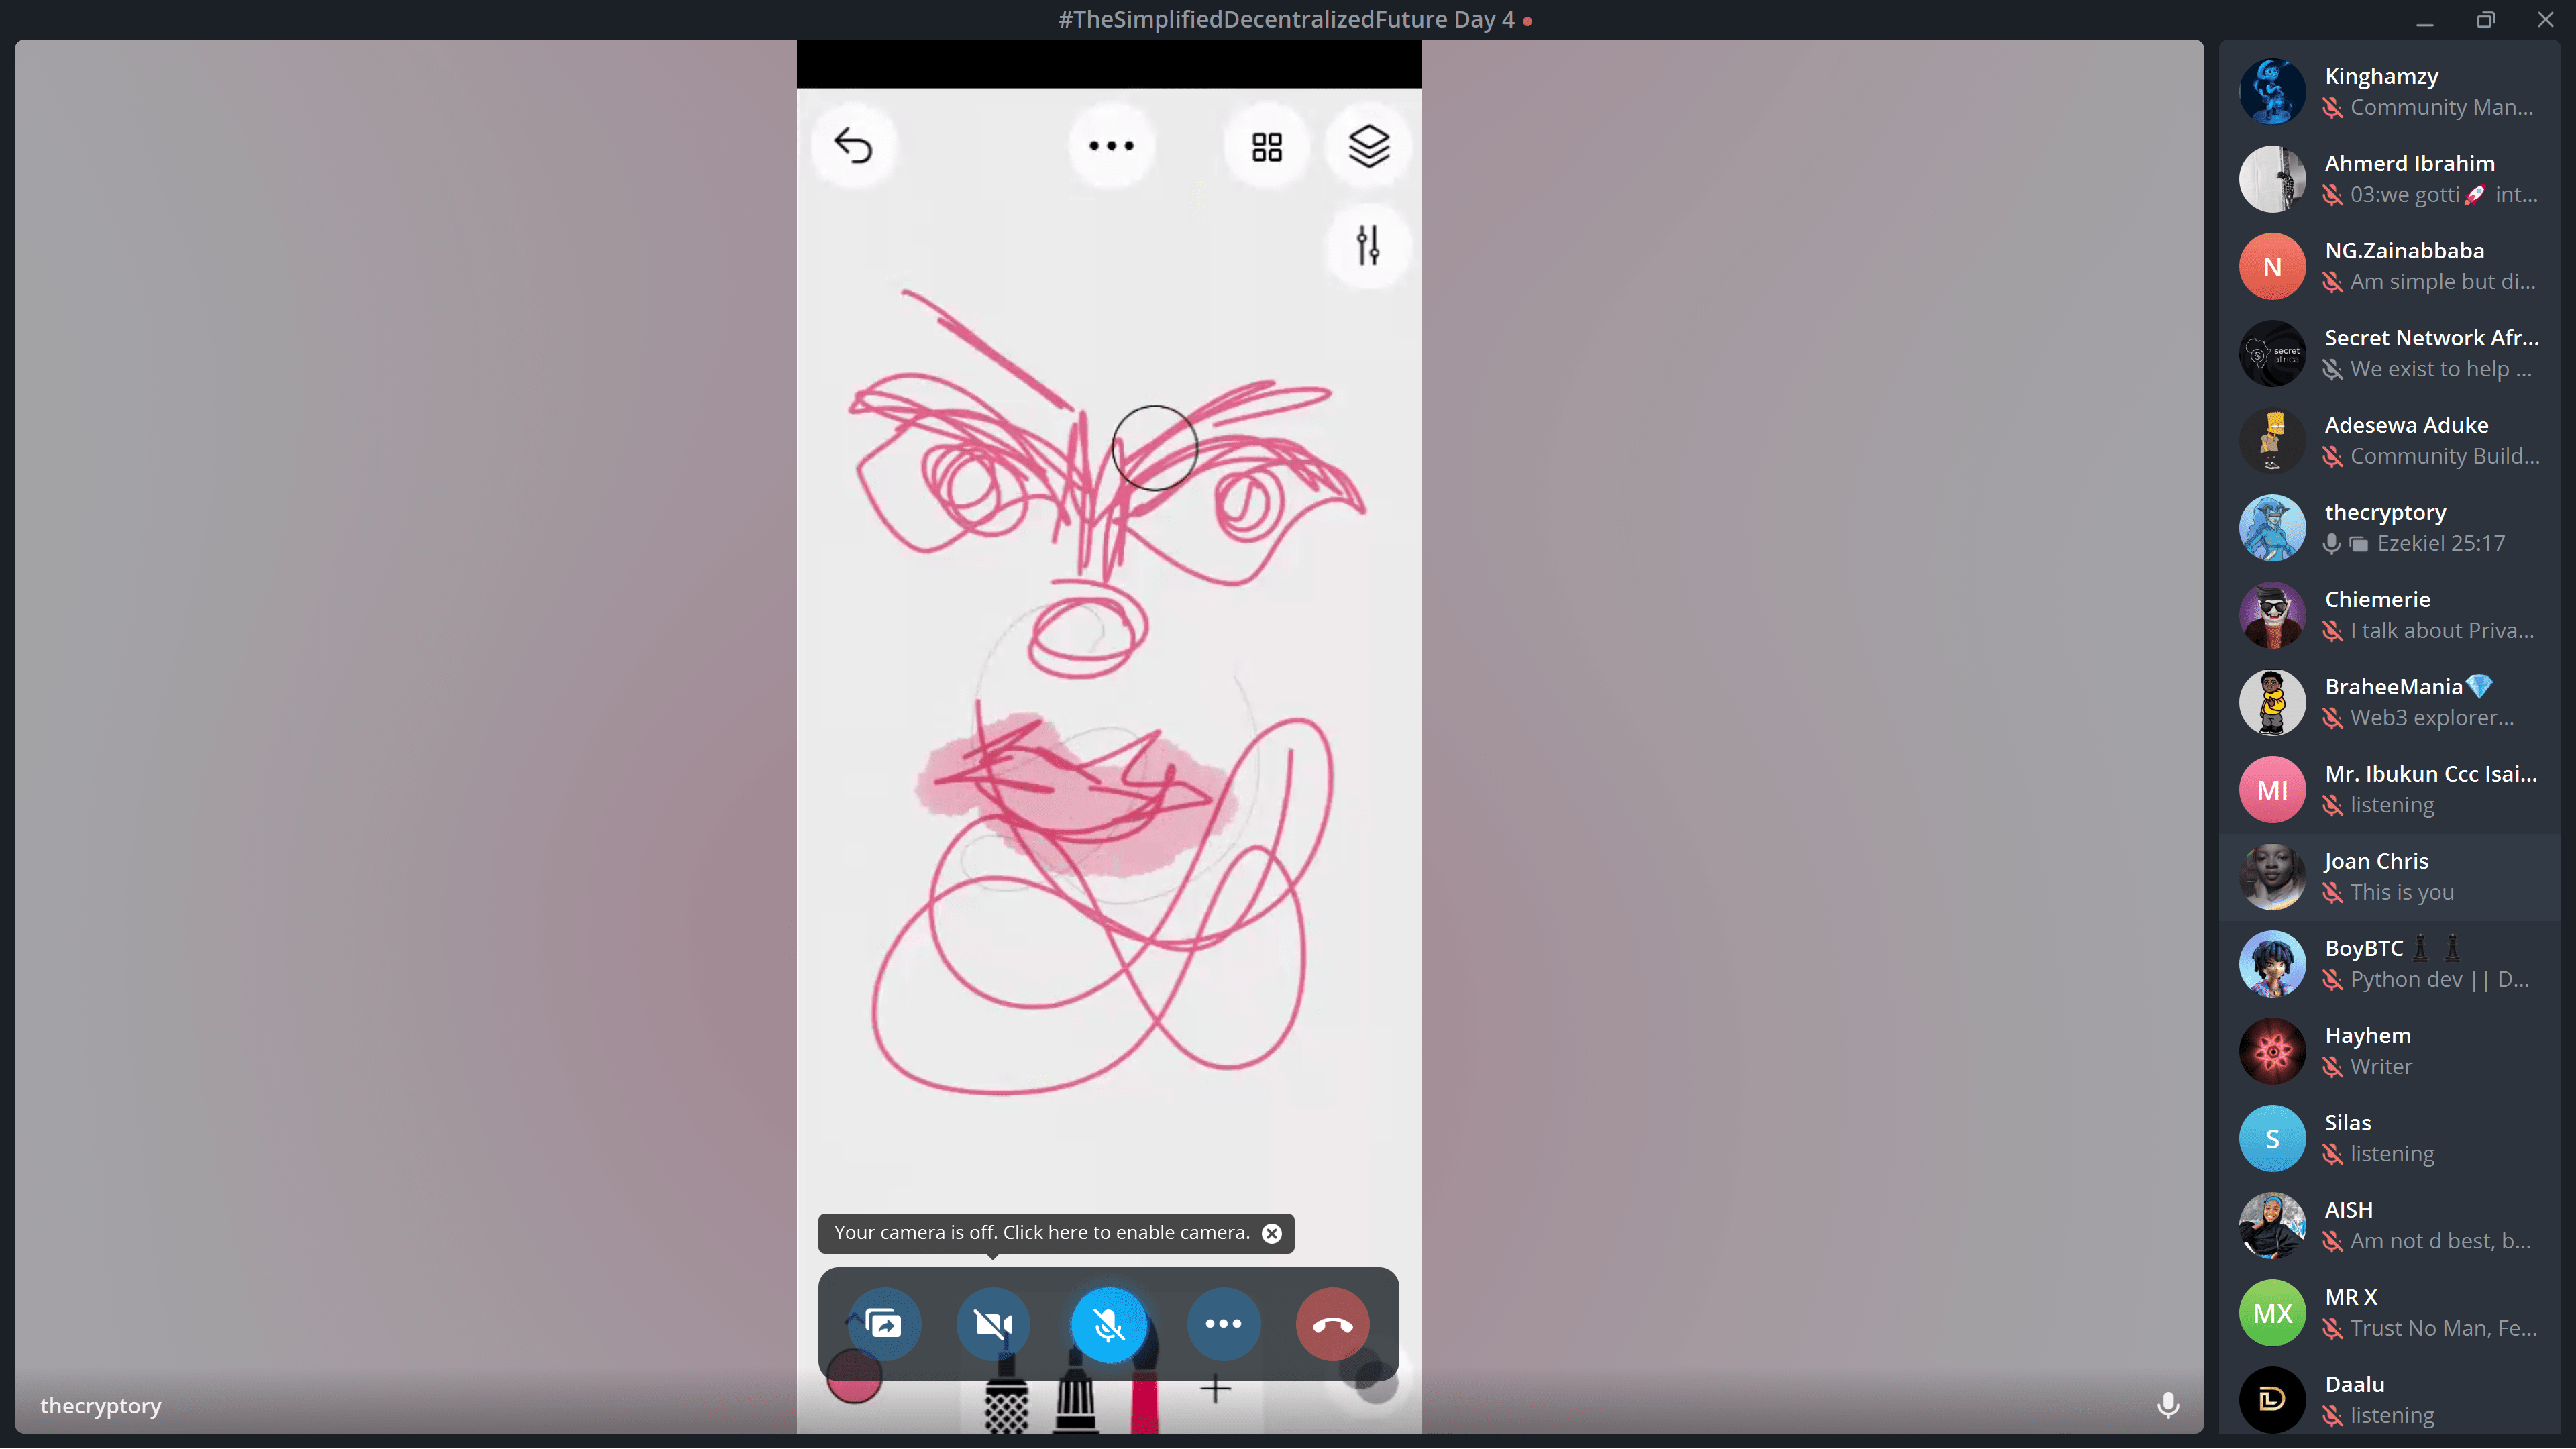Click the 'Your camera is off' notification text
This screenshot has height=1449, width=2576.
point(1041,1233)
